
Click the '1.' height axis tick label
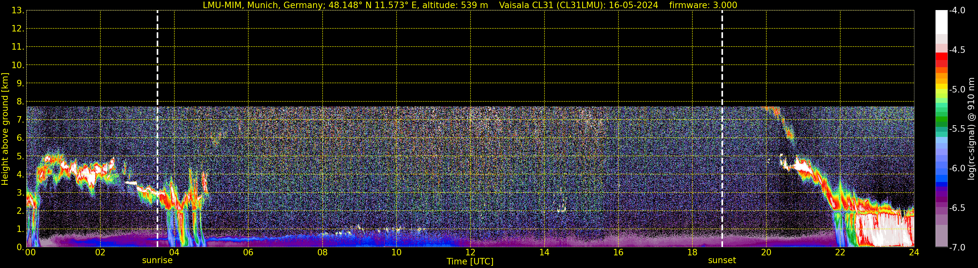(x=20, y=229)
